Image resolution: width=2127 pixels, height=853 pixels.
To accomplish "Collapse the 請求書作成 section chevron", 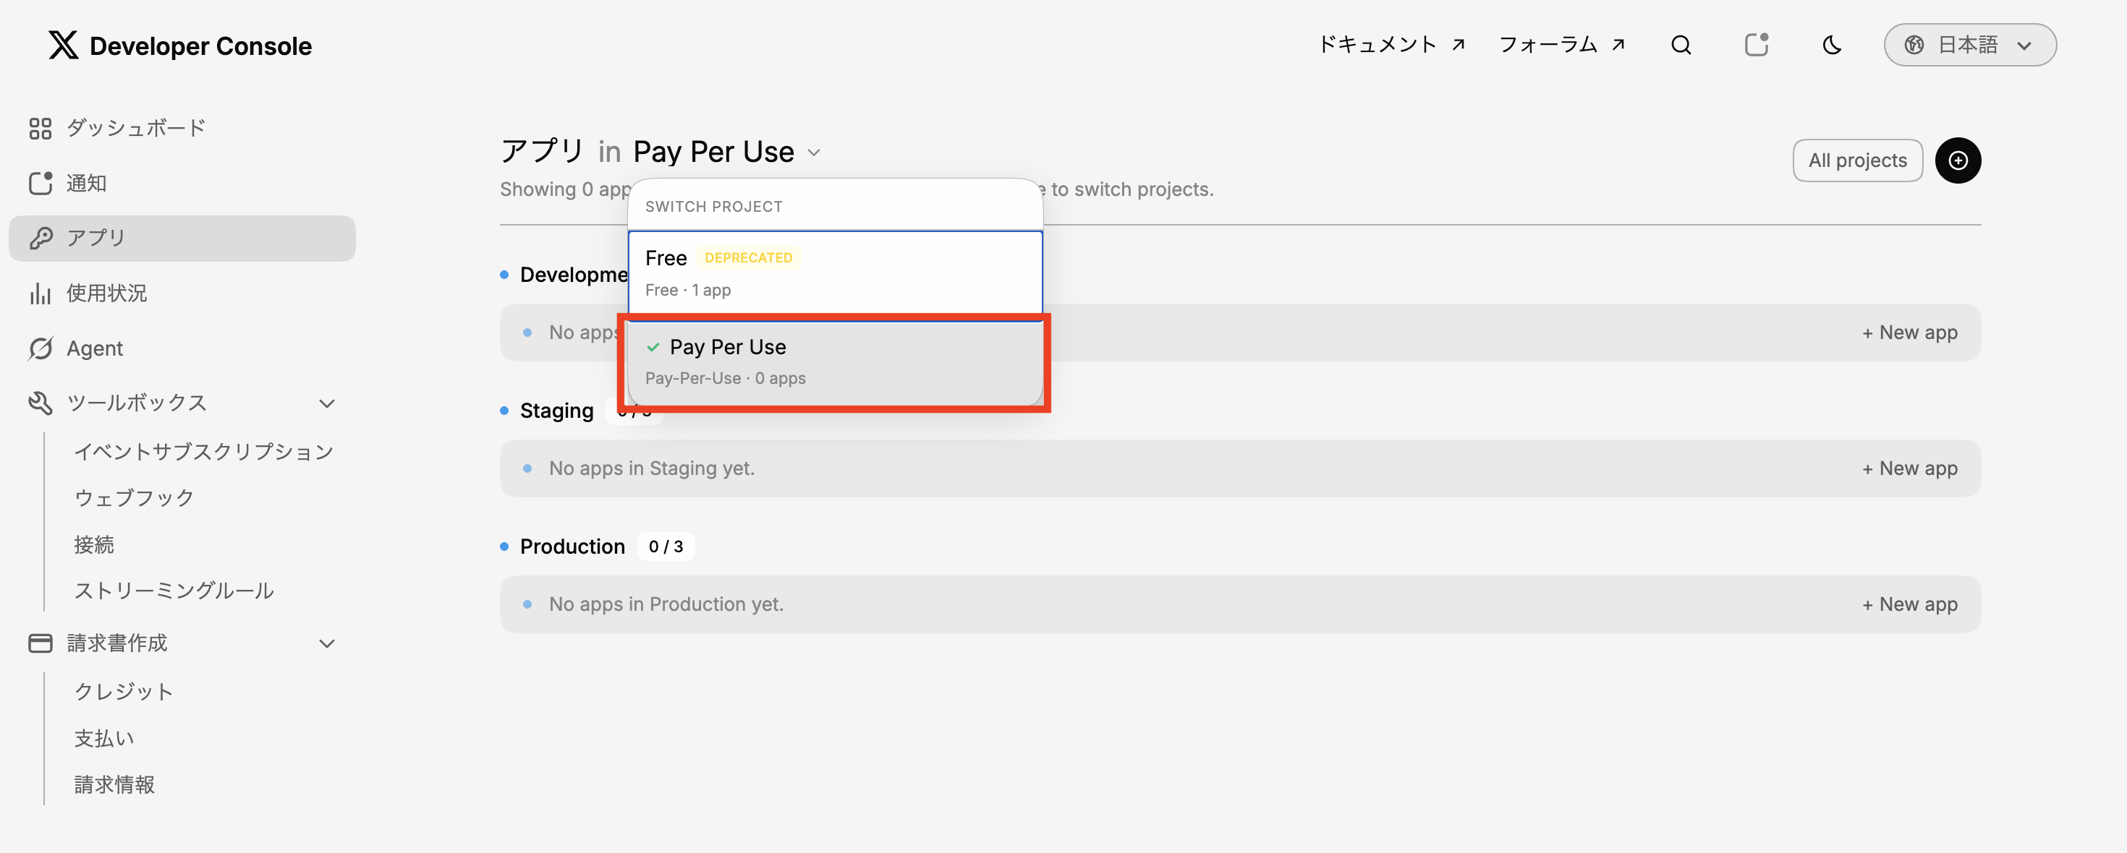I will tap(327, 643).
